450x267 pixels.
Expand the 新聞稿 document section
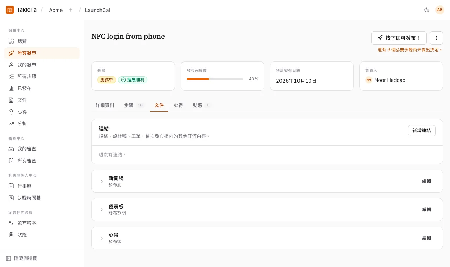point(102,181)
